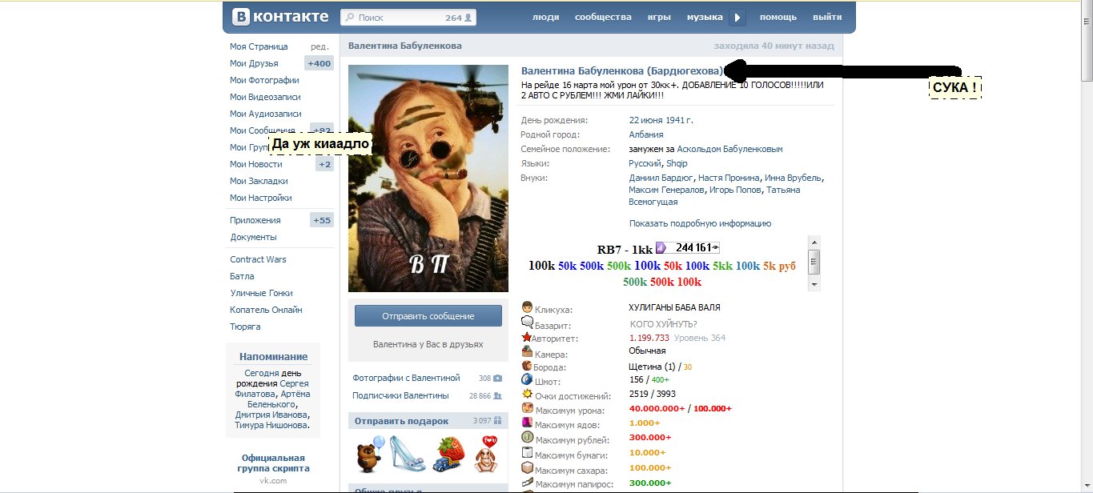The height and width of the screenshot is (493, 1093).
Task: Open Фотографии с Валентиной
Action: (406, 378)
